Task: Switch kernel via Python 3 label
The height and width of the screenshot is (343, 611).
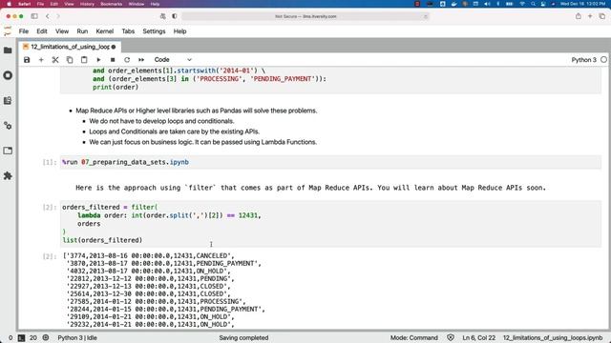Action: [583, 60]
